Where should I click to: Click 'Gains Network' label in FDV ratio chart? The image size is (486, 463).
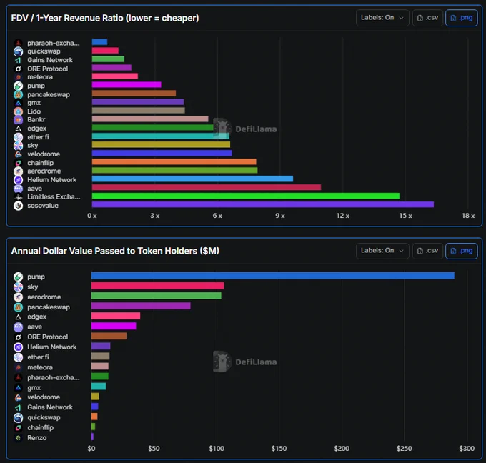50,60
